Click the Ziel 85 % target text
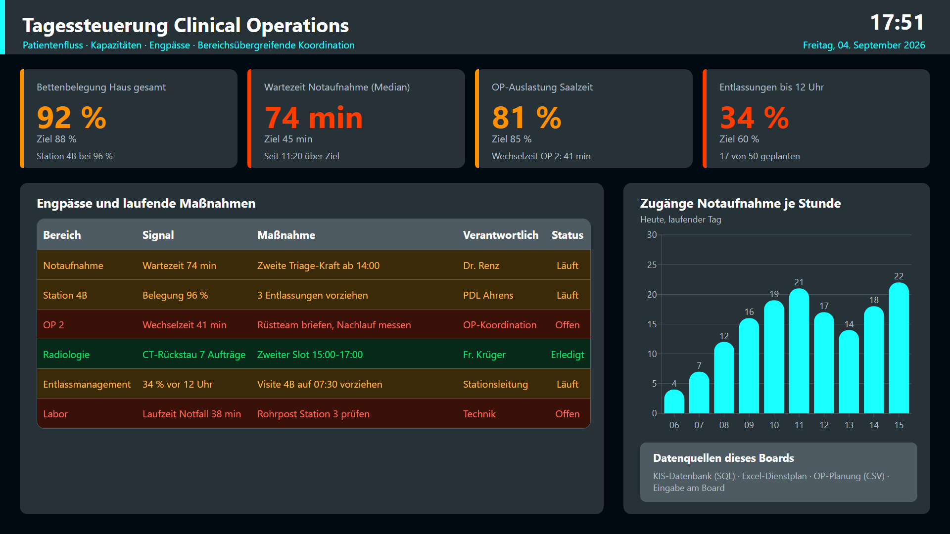 (512, 139)
